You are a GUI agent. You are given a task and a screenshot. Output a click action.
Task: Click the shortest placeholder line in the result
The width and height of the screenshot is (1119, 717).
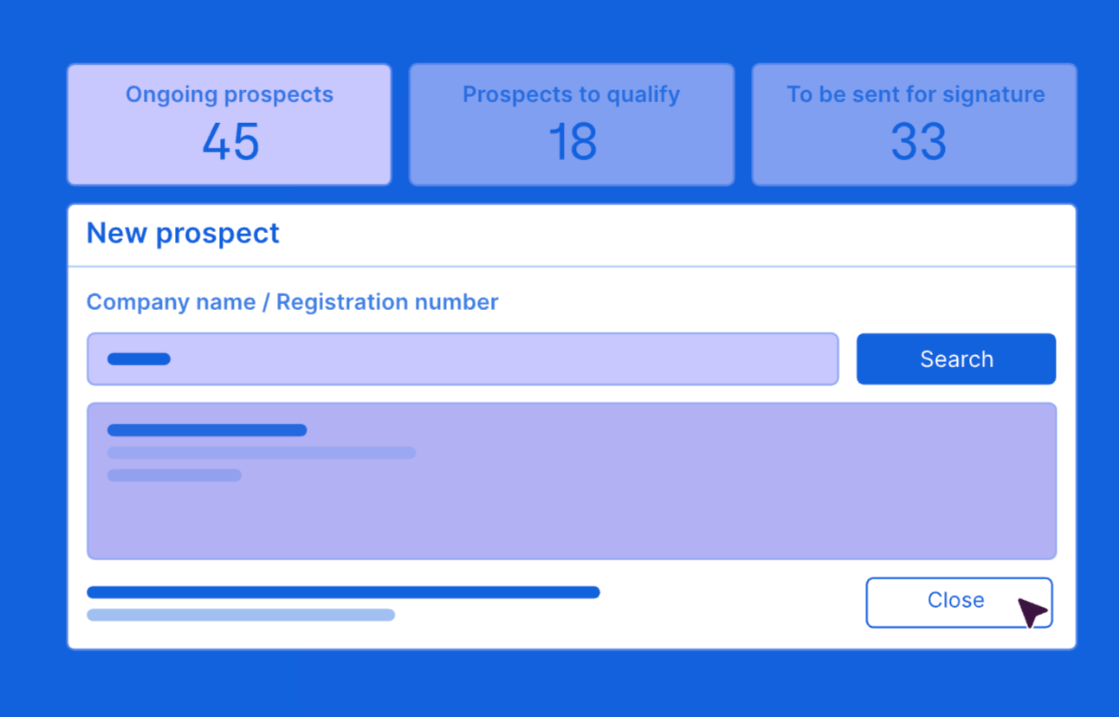(x=174, y=475)
